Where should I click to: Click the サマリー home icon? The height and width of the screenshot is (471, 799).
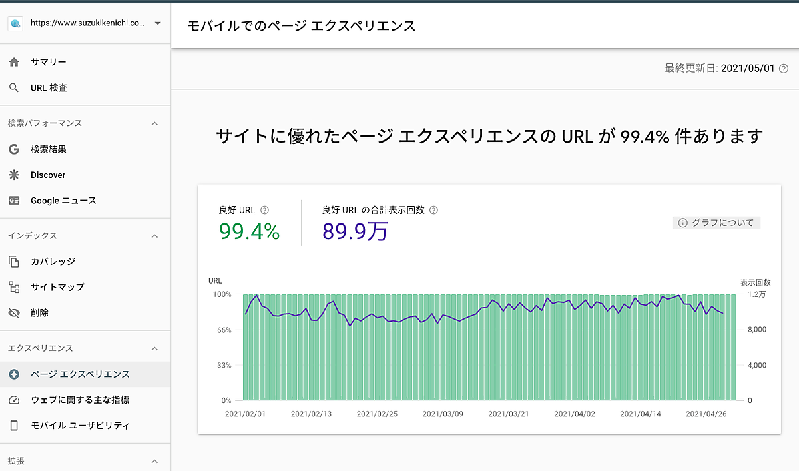14,62
